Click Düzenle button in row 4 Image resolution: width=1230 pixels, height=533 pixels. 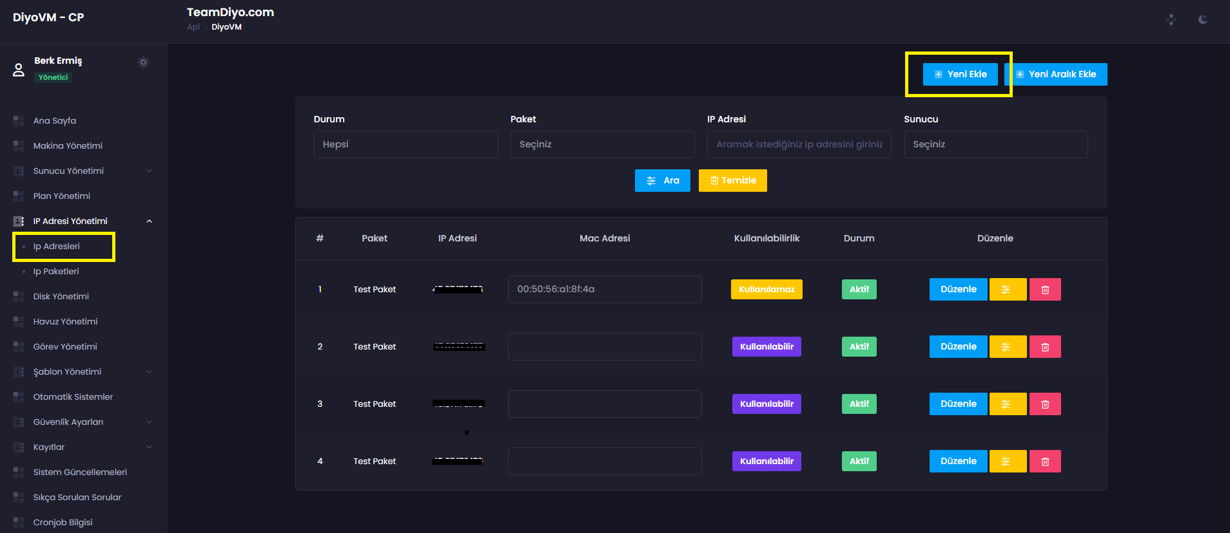pyautogui.click(x=959, y=462)
